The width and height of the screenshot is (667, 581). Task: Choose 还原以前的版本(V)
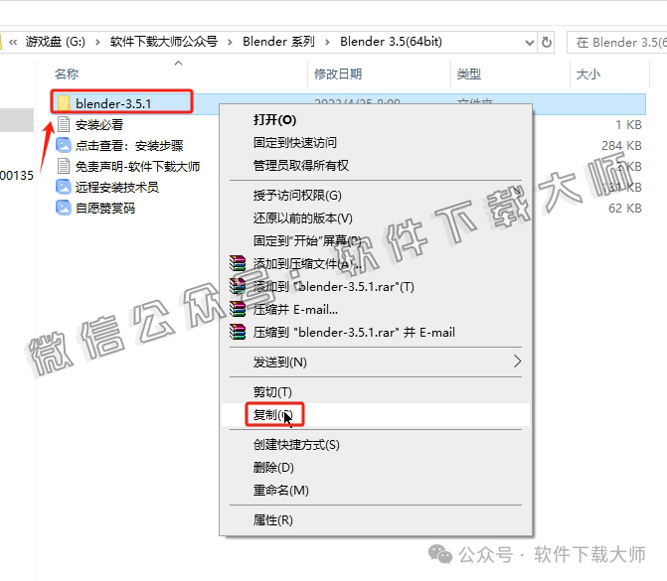click(x=303, y=218)
